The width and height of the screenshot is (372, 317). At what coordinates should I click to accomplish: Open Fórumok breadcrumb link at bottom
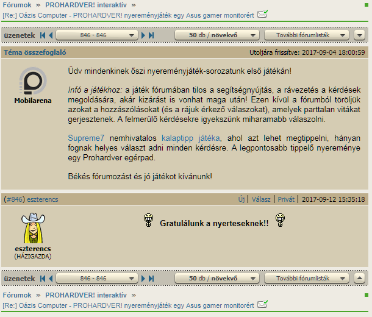(x=17, y=295)
